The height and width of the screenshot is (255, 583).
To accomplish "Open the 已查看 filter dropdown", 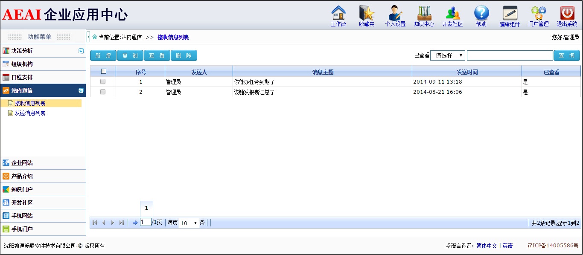I will pos(447,55).
